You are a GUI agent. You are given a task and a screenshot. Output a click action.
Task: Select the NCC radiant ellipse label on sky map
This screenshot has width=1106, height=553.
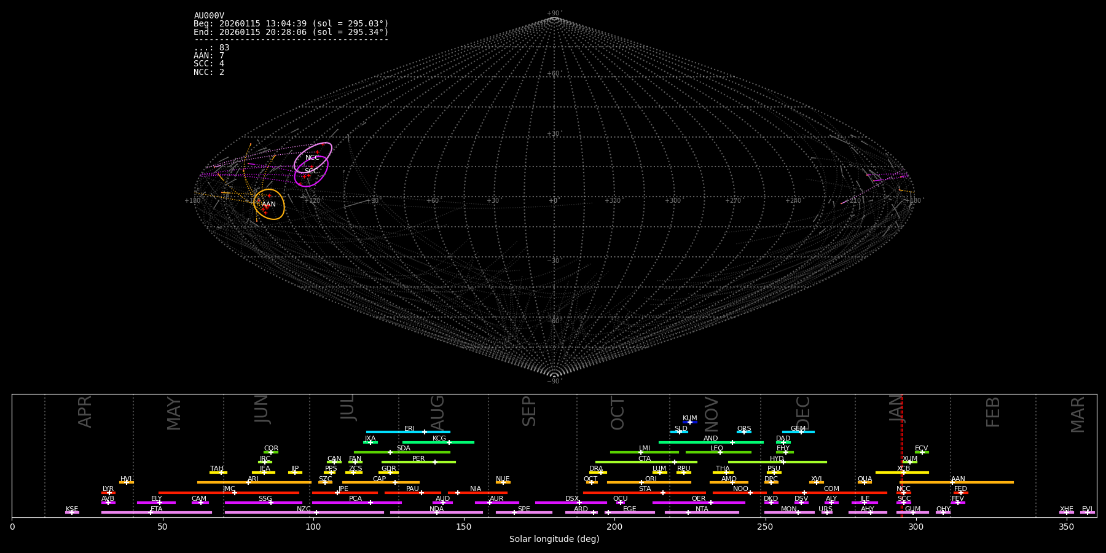(x=312, y=158)
